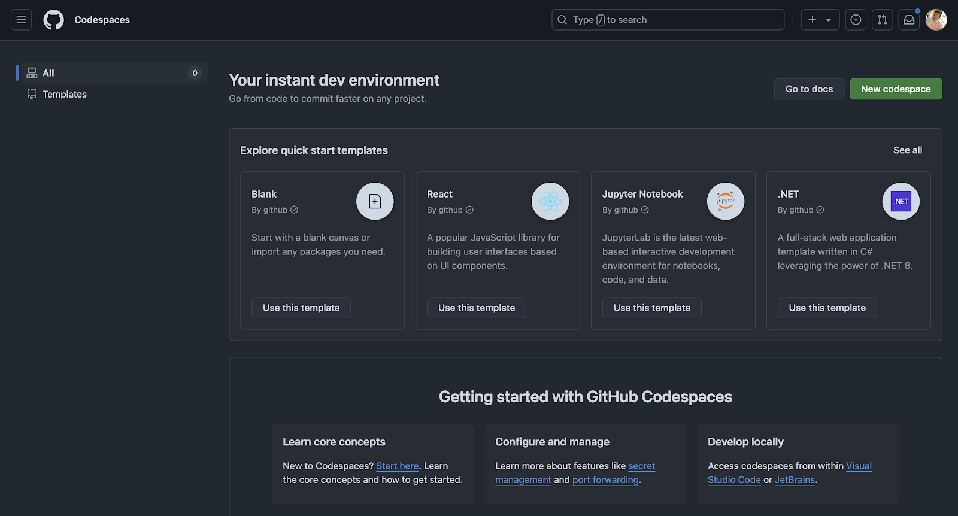Expand the create new dropdown caret
This screenshot has height=516, width=958.
click(x=829, y=20)
